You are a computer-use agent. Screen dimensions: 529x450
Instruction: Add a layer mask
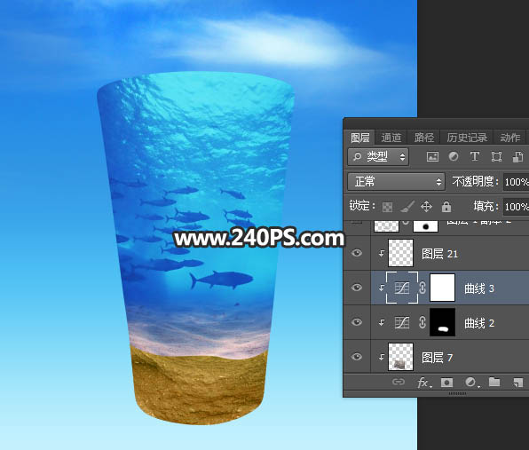coord(446,383)
